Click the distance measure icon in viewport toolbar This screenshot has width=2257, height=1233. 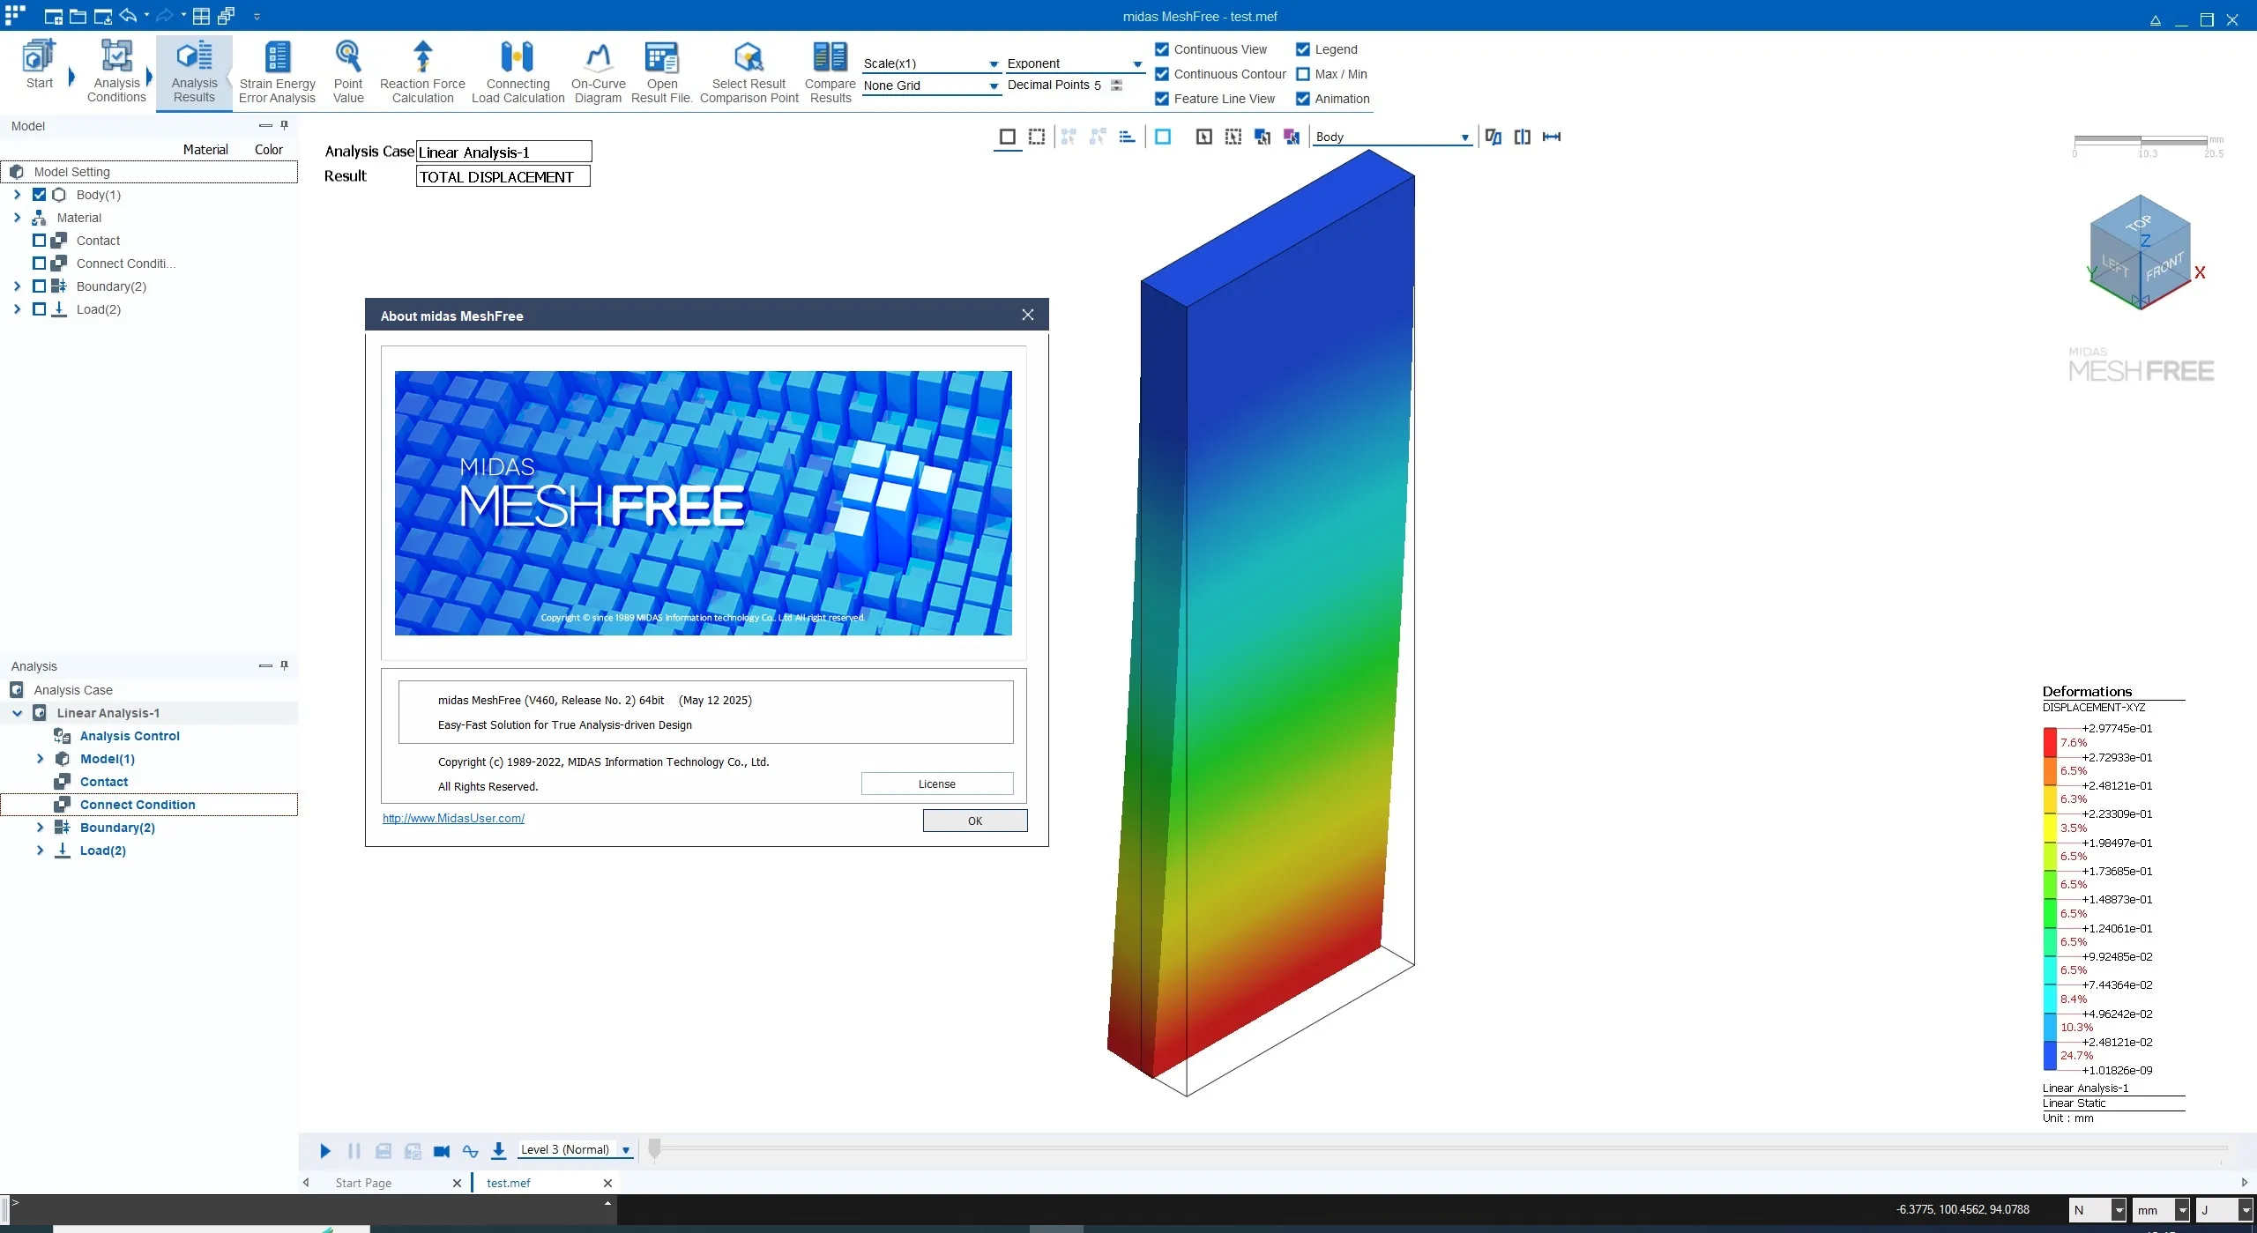point(1552,137)
